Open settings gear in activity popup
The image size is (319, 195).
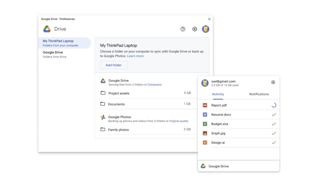273,82
